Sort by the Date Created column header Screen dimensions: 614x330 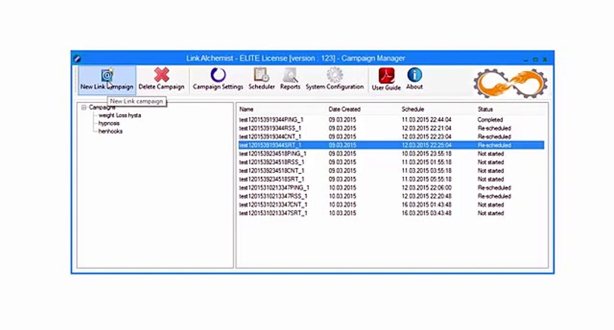[344, 110]
